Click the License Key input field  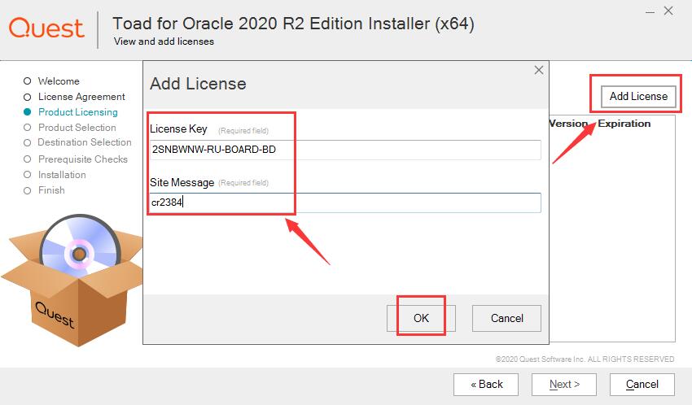coord(344,150)
